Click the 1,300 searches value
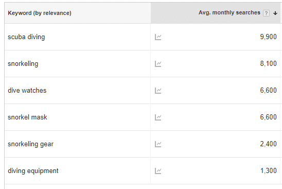 pyautogui.click(x=269, y=171)
